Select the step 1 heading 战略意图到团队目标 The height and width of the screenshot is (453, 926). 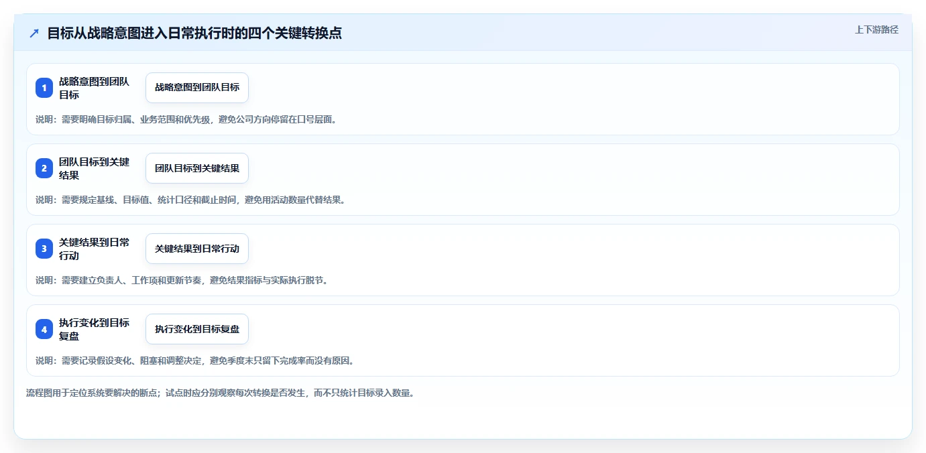click(94, 88)
